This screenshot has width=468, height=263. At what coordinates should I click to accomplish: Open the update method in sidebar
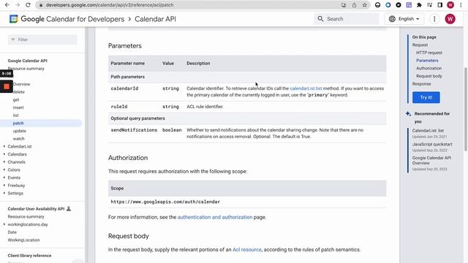tap(20, 131)
